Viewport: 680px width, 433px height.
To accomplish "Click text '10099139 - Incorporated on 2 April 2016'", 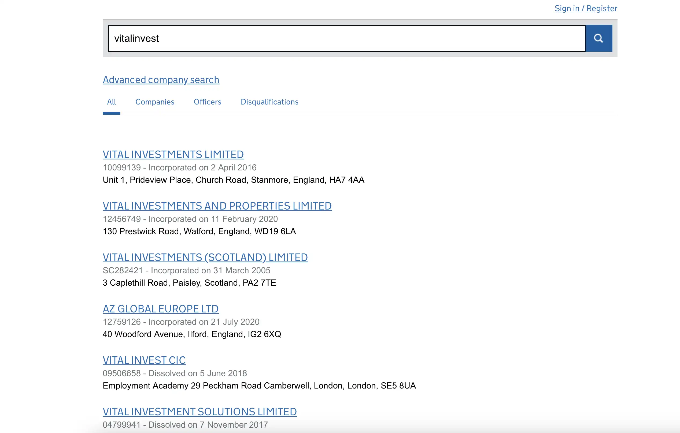I will 180,167.
